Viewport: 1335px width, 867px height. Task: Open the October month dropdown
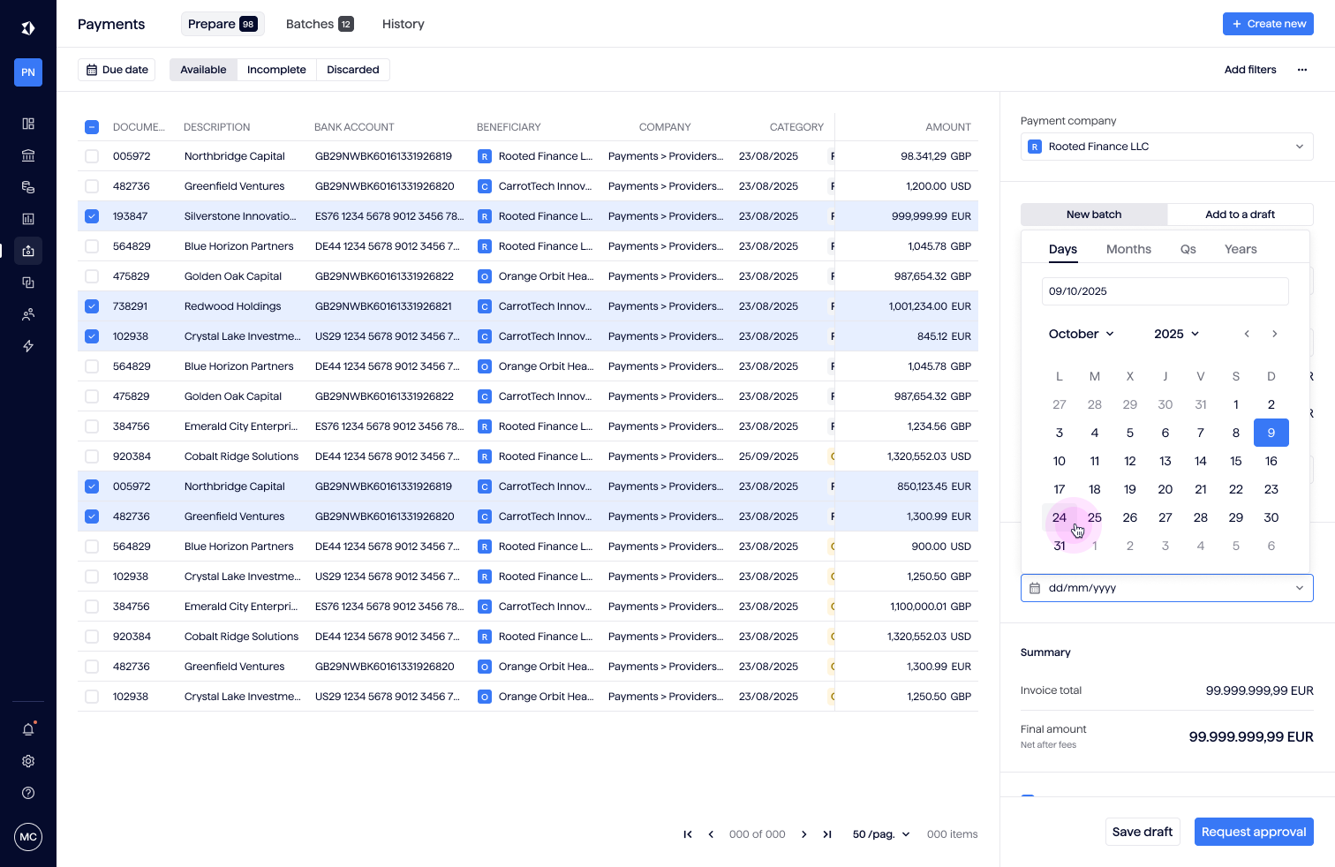[x=1081, y=334]
